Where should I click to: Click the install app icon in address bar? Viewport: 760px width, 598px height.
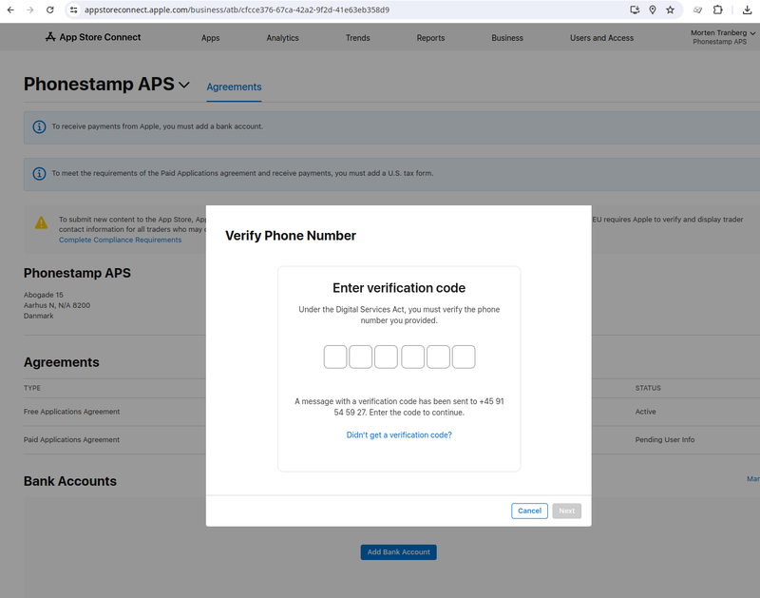635,10
